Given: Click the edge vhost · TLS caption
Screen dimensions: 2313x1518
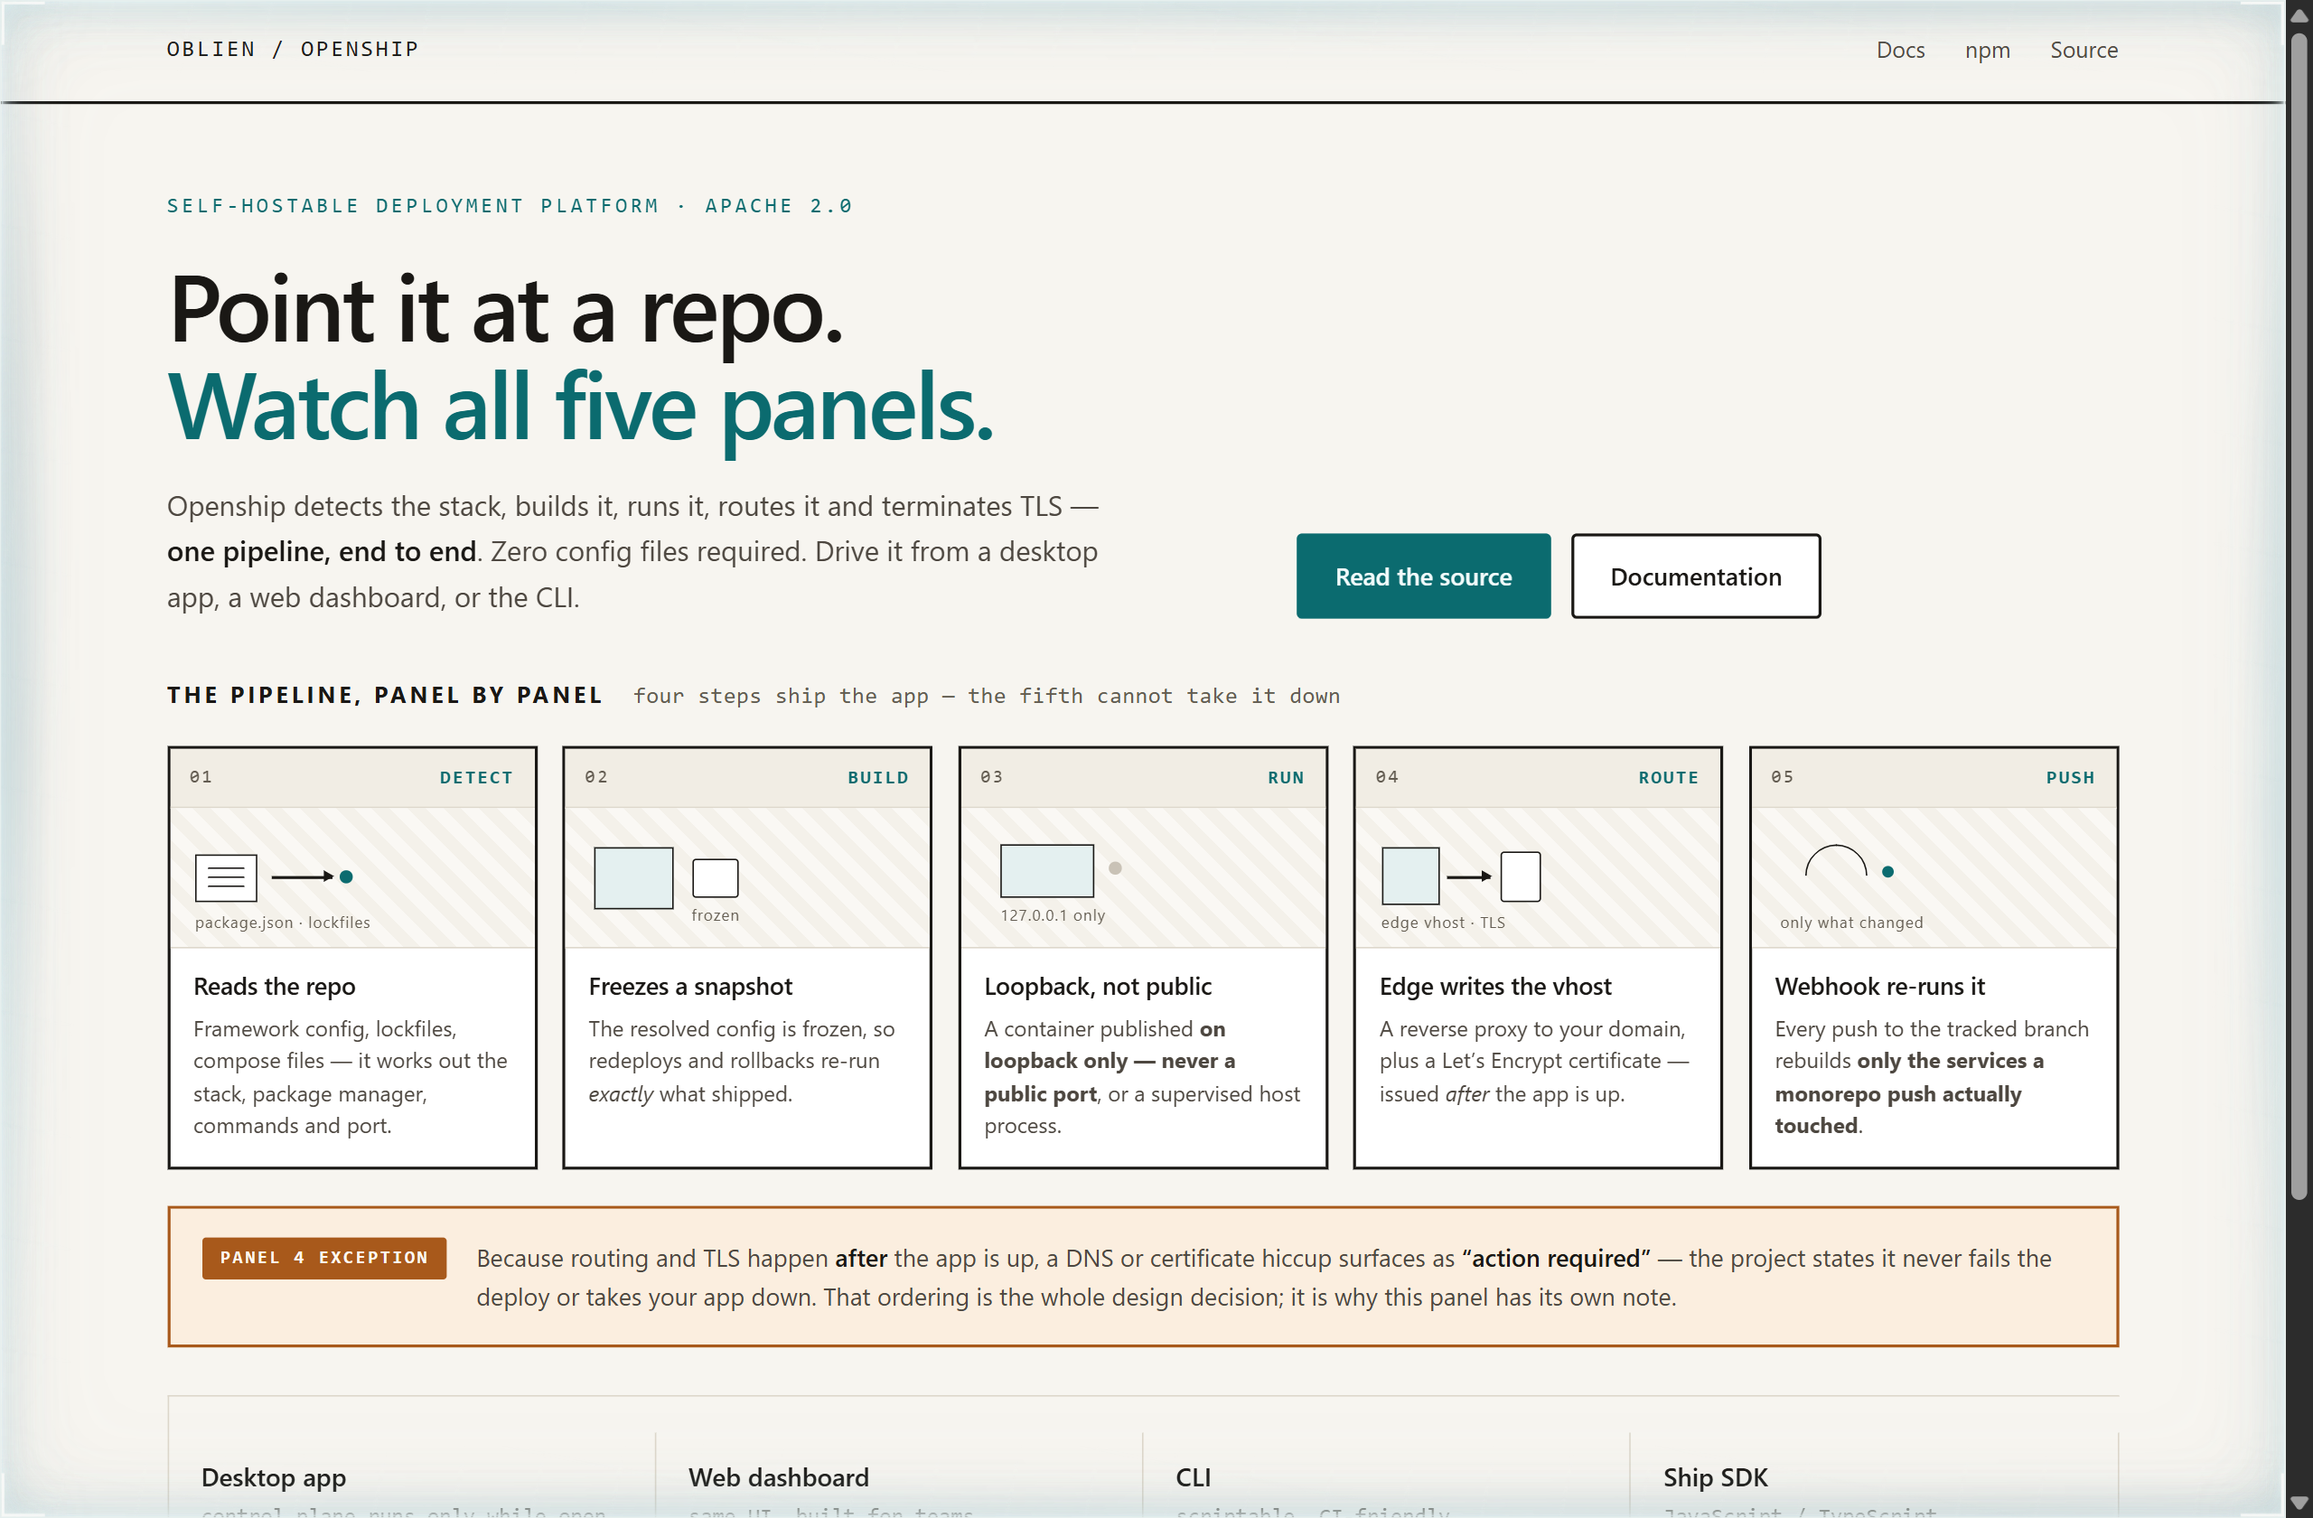Looking at the screenshot, I should pyautogui.click(x=1442, y=922).
